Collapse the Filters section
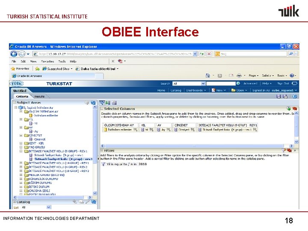This screenshot has height=231, width=308. tap(102, 151)
